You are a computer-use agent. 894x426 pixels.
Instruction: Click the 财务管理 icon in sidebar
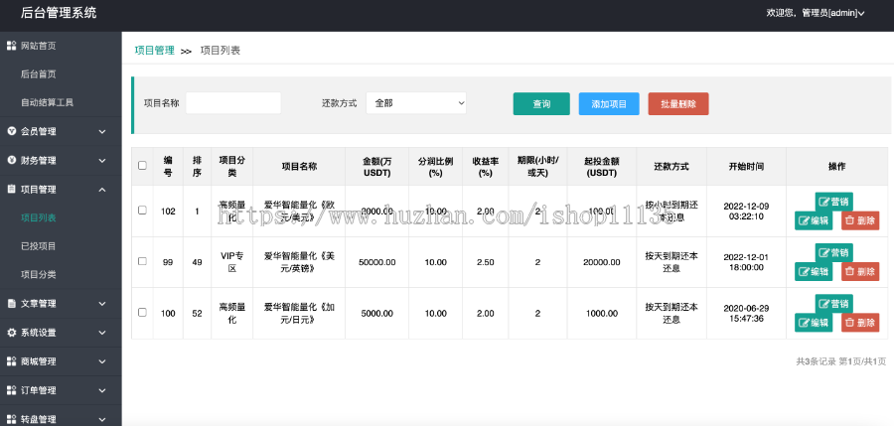click(11, 160)
